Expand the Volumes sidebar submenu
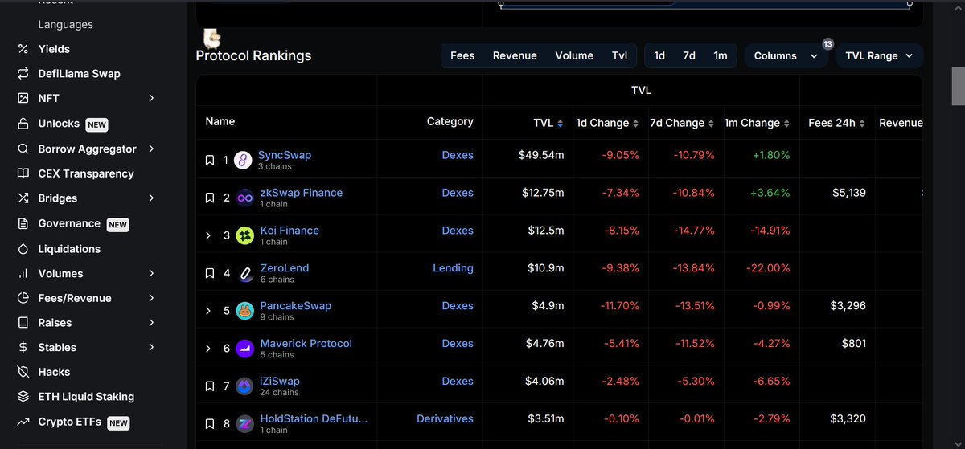 pos(151,274)
